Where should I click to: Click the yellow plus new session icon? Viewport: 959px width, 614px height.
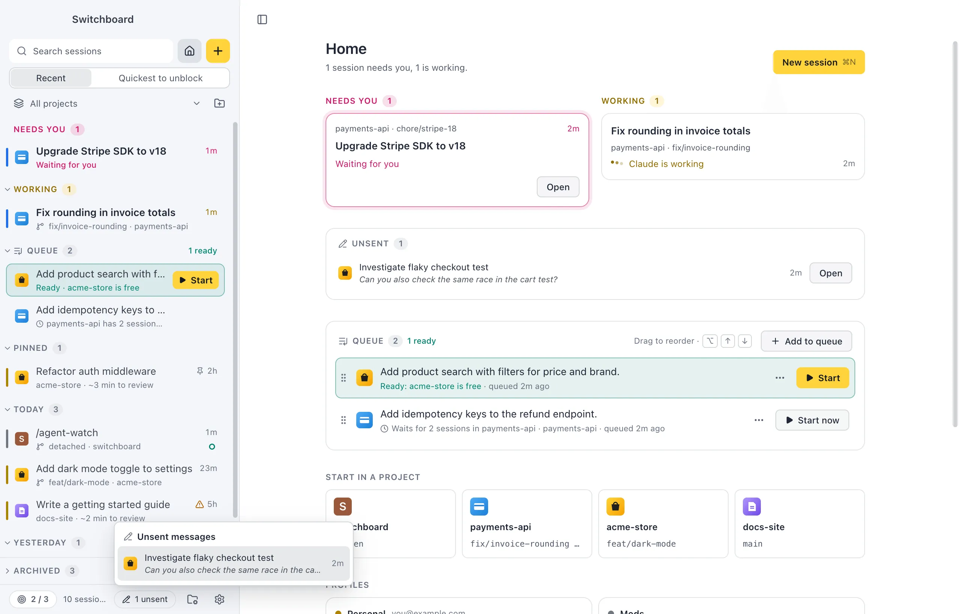tap(218, 51)
